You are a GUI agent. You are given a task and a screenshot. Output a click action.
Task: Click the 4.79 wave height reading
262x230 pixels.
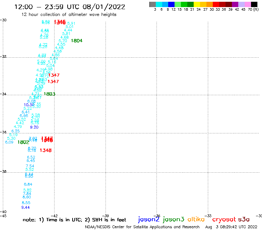click(x=18, y=127)
